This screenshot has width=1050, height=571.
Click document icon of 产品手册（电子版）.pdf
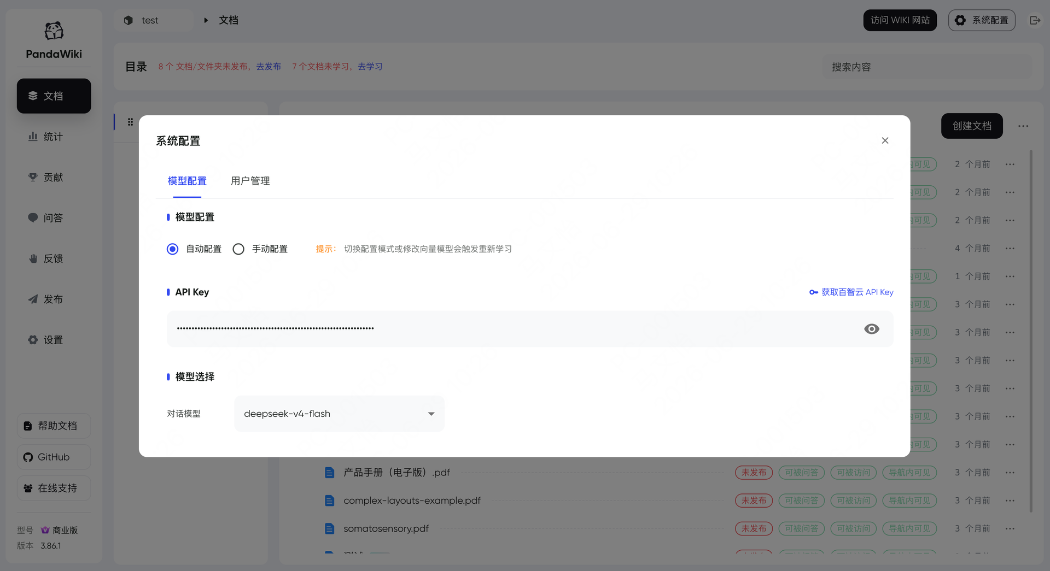[329, 473]
